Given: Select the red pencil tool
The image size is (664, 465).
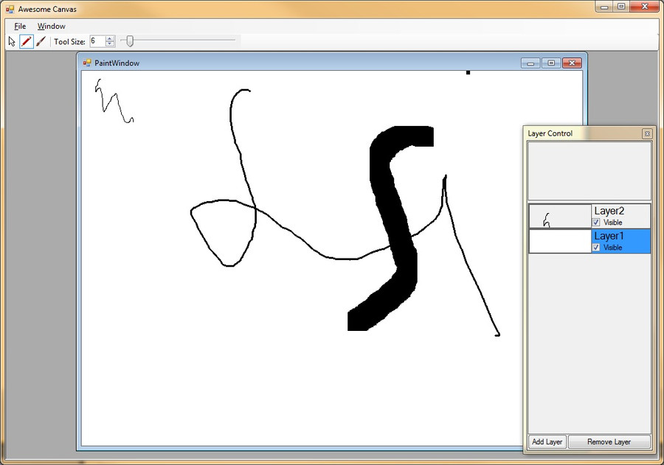Looking at the screenshot, I should [27, 41].
